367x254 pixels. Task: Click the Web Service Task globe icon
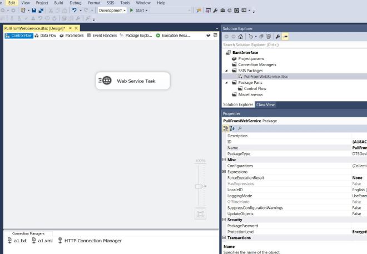click(x=106, y=81)
